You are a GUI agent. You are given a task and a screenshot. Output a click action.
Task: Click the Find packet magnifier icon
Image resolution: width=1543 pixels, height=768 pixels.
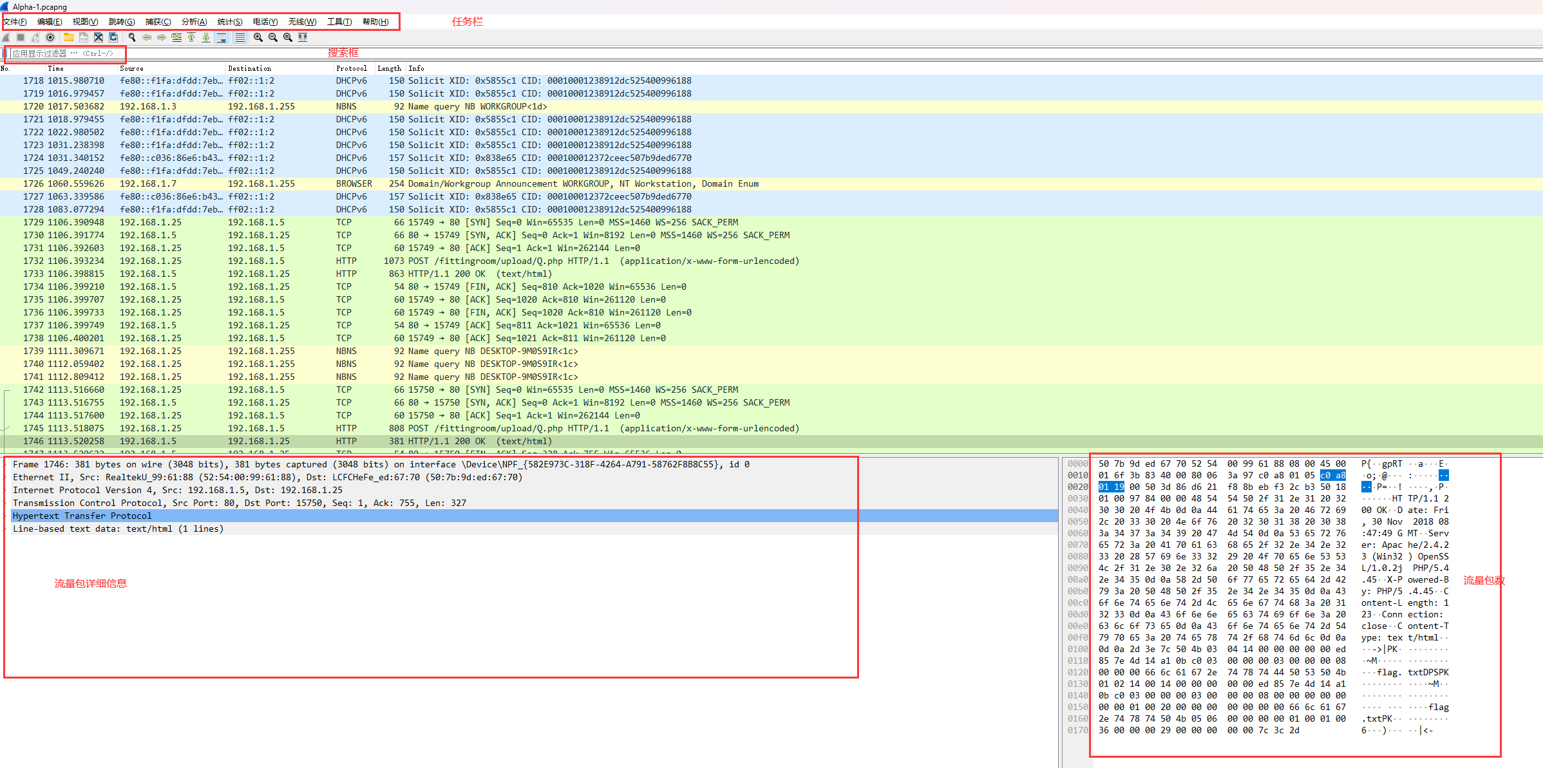(x=132, y=37)
